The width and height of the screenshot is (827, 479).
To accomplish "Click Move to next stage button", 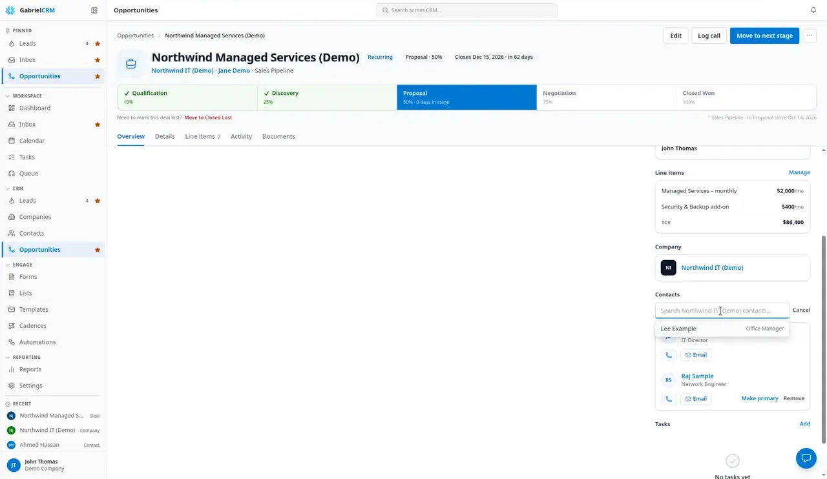I will tap(764, 36).
